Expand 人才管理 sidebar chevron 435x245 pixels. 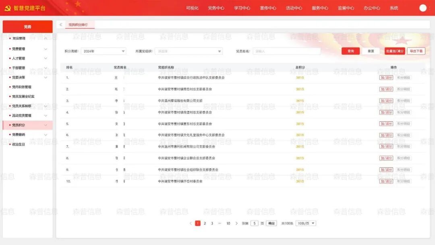click(46, 58)
